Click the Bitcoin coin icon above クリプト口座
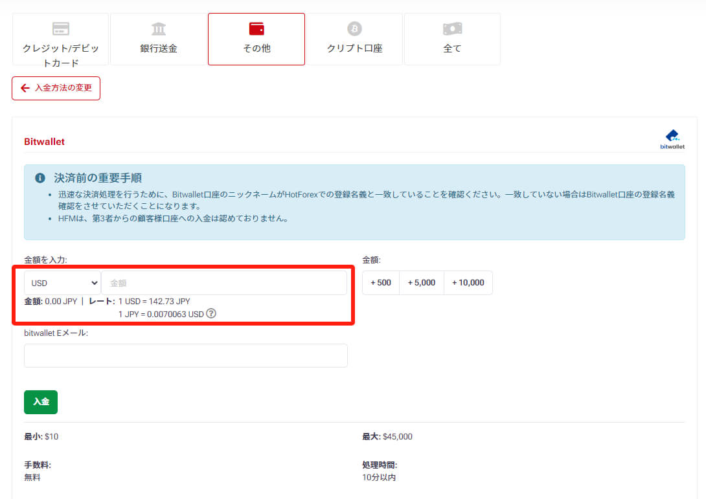706x499 pixels. click(354, 28)
